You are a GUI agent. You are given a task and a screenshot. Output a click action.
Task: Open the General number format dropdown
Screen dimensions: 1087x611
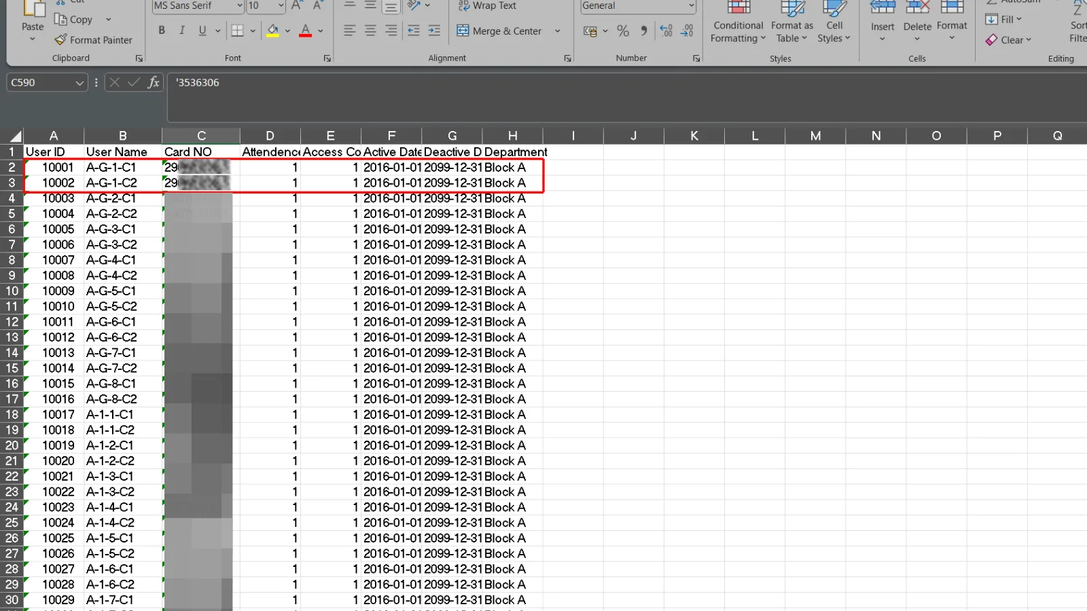point(692,6)
